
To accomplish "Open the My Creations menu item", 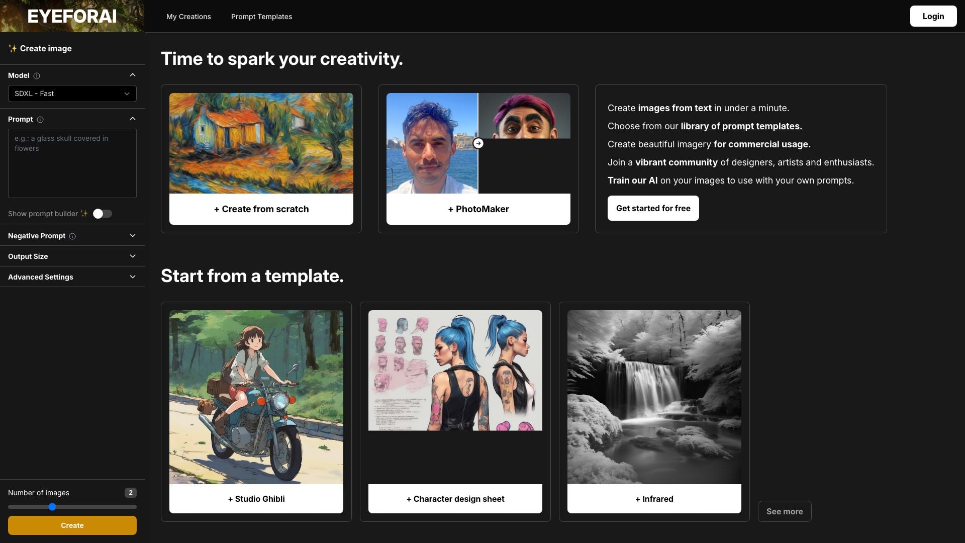I will click(188, 17).
